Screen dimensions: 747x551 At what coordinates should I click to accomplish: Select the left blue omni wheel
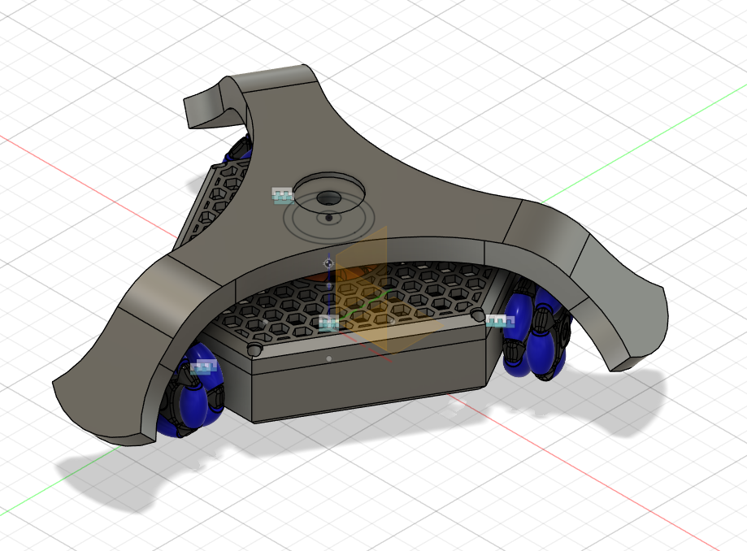(x=193, y=394)
